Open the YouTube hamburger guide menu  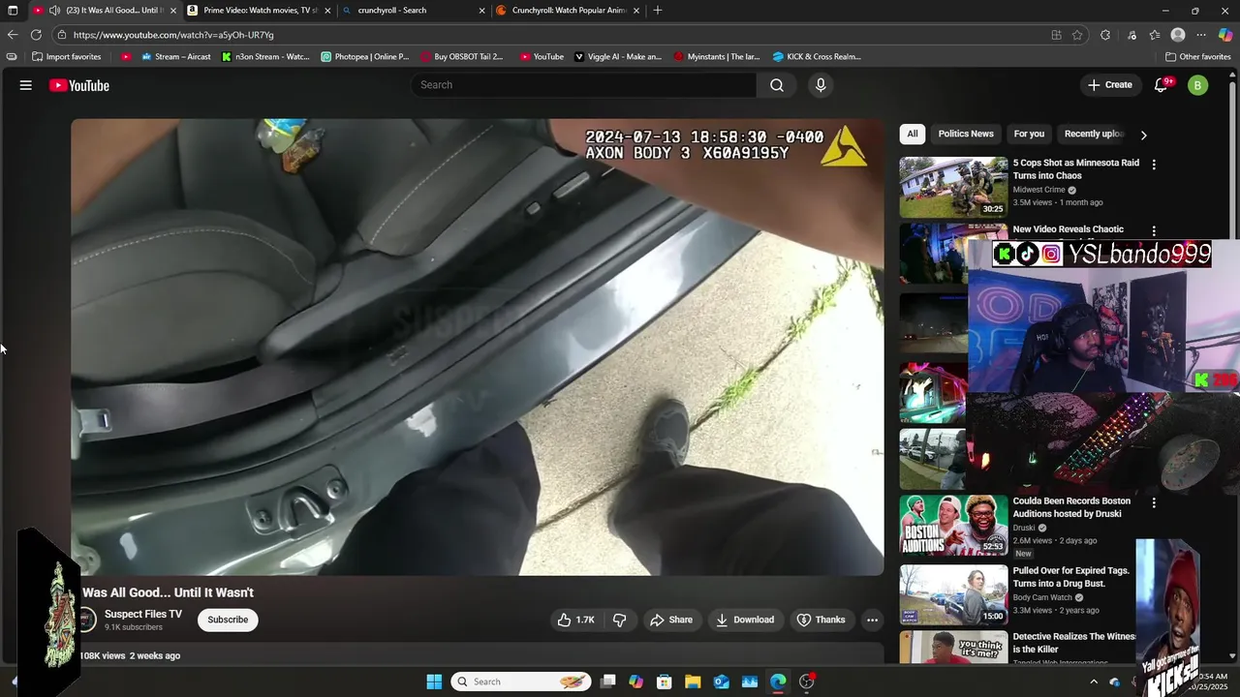(x=26, y=85)
